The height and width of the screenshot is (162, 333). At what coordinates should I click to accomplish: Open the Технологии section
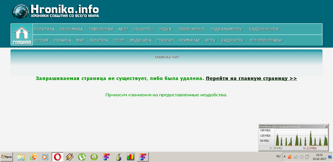coord(101,29)
